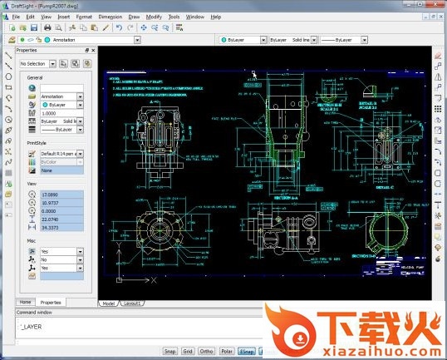Click the Paste clipboard icon
This screenshot has height=360, width=447.
(95, 27)
